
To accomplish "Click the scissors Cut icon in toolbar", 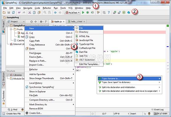I will coord(29,13).
